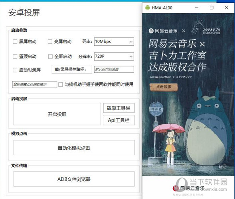Open the 码率 10Mbps dropdown

coord(114,41)
